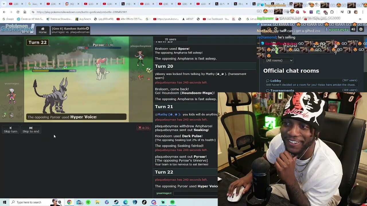Toggle the Chrome side panel icon
Screen dimensions: 367x206
point(349,12)
